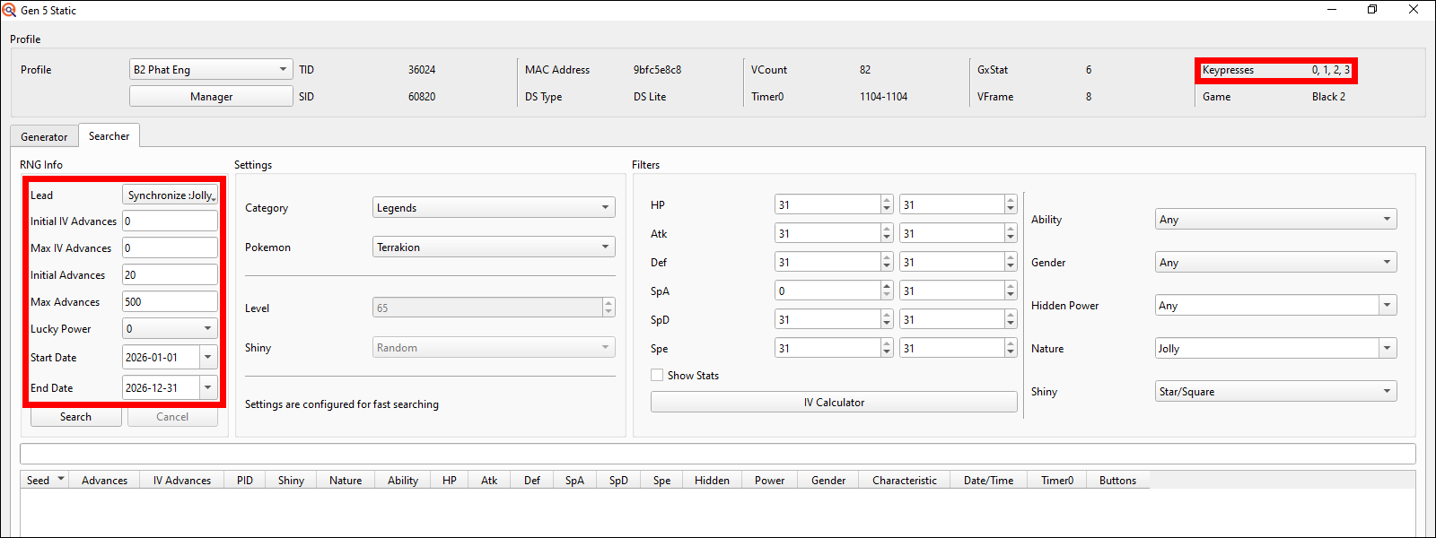
Task: Click the HP minimum IV spinbox
Action: click(x=834, y=204)
